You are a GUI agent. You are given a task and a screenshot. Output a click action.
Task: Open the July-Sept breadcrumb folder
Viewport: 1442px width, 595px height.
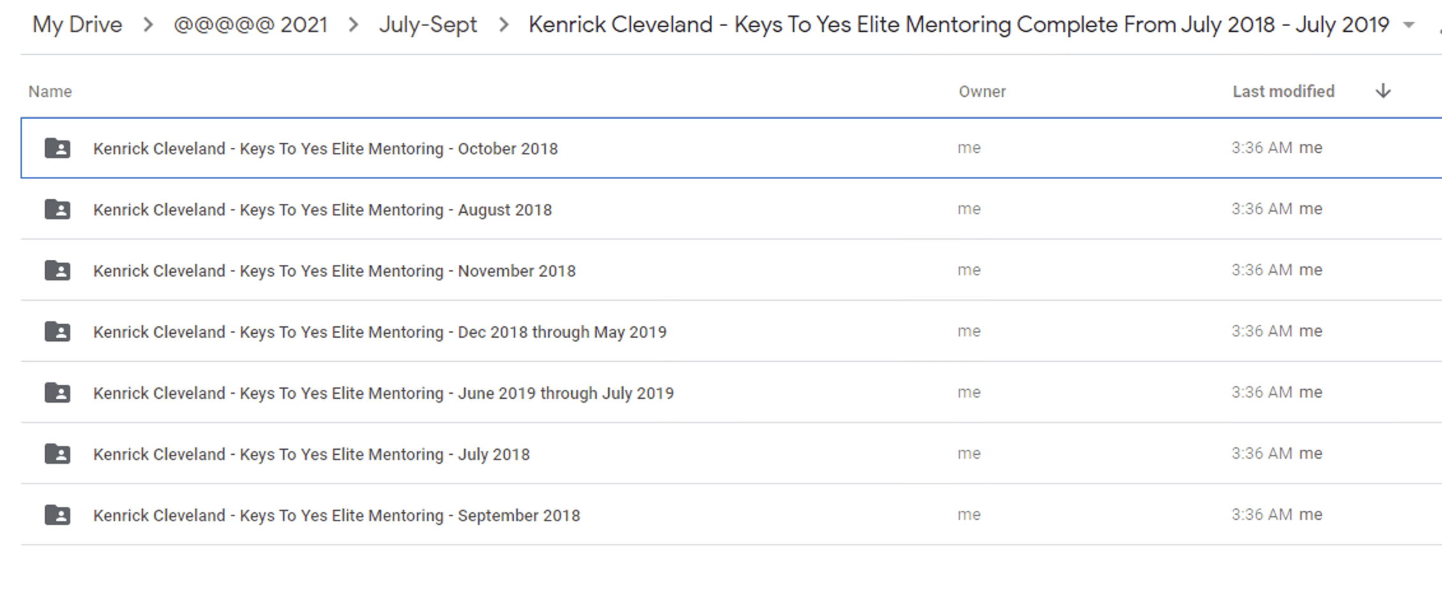[x=428, y=24]
